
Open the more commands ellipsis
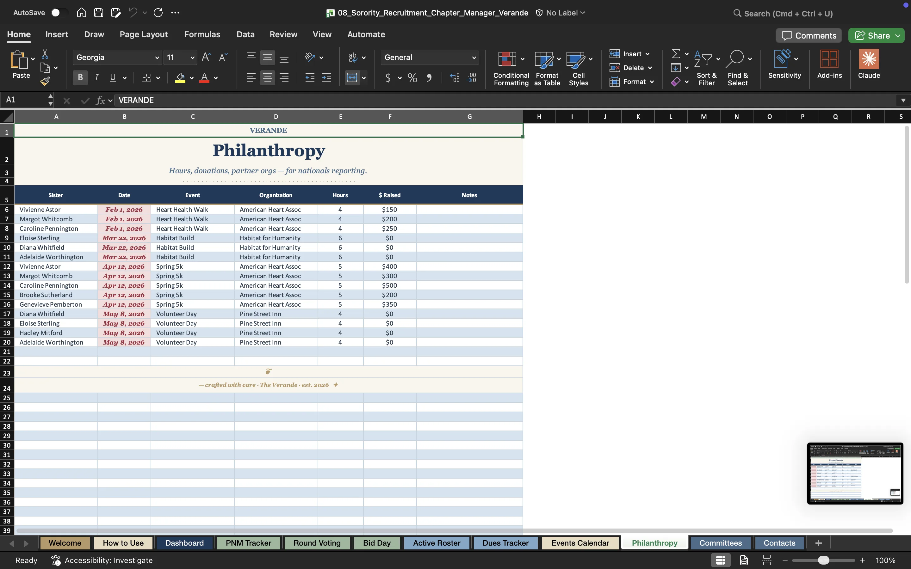coord(175,13)
